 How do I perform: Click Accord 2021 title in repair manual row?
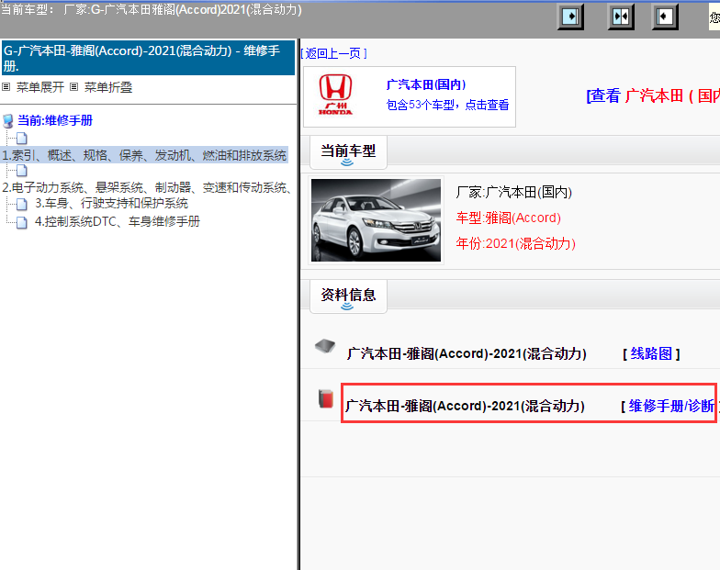pyautogui.click(x=465, y=406)
